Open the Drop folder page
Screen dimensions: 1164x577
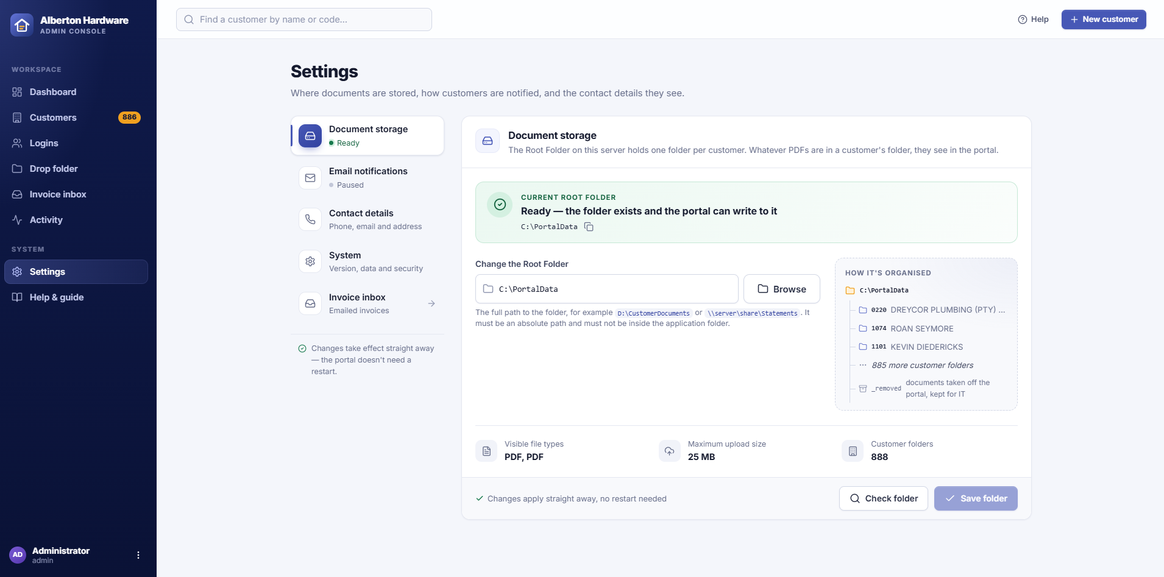pyautogui.click(x=76, y=169)
